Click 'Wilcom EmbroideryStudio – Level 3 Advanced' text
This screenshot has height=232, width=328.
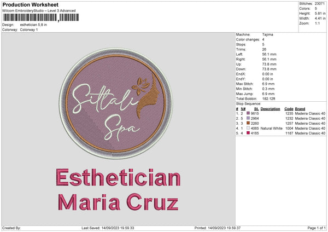pyautogui.click(x=39, y=11)
